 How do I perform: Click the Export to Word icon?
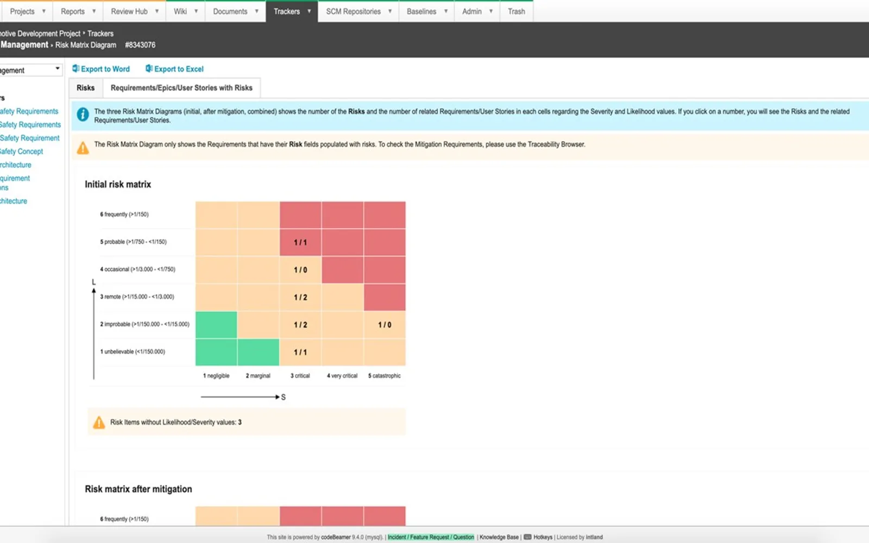pos(75,69)
